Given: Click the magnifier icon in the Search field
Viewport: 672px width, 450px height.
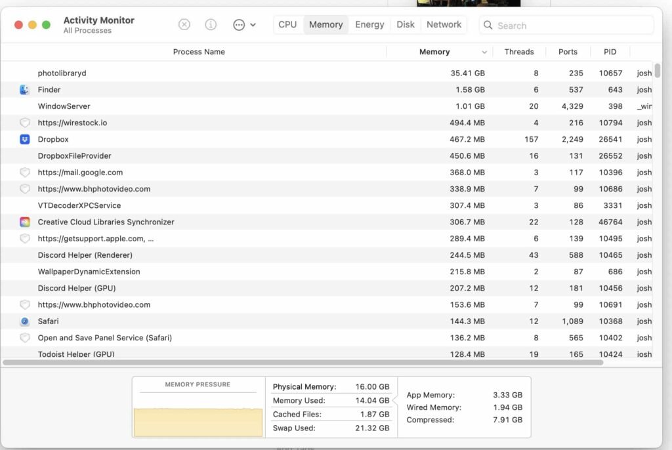Looking at the screenshot, I should [x=488, y=25].
